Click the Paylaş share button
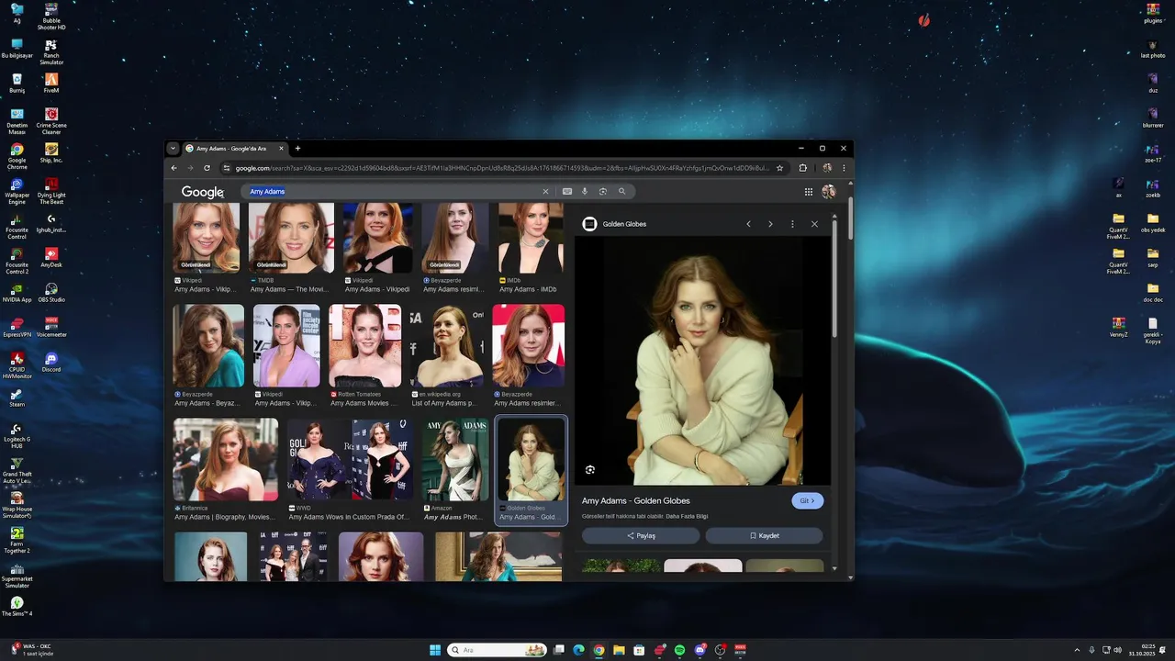1175x661 pixels. click(x=641, y=536)
